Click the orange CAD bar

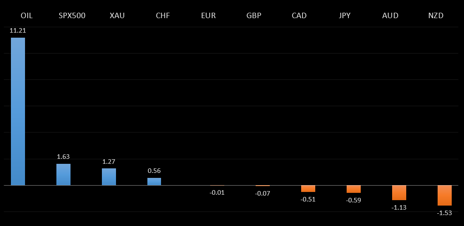(x=308, y=188)
